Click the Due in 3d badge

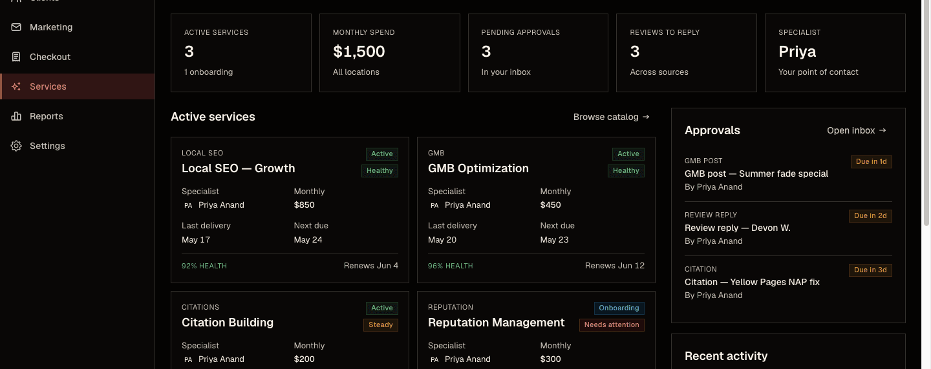871,270
